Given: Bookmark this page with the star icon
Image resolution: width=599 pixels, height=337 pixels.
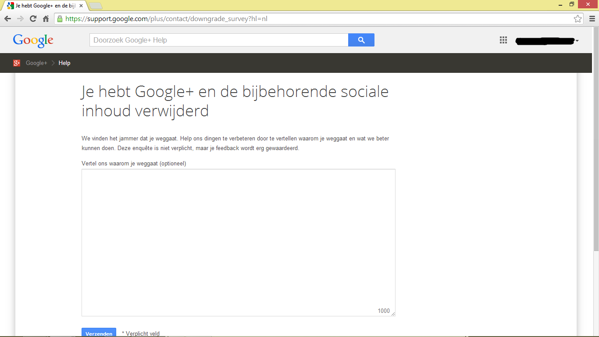Looking at the screenshot, I should coord(578,19).
